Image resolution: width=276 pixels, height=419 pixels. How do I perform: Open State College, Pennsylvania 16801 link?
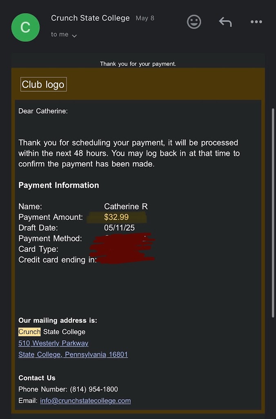pos(73,354)
